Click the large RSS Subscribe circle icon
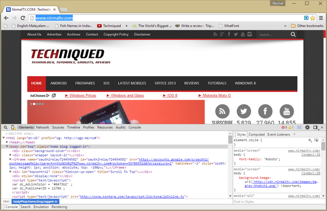The height and width of the screenshot is (211, 327). coord(222,111)
